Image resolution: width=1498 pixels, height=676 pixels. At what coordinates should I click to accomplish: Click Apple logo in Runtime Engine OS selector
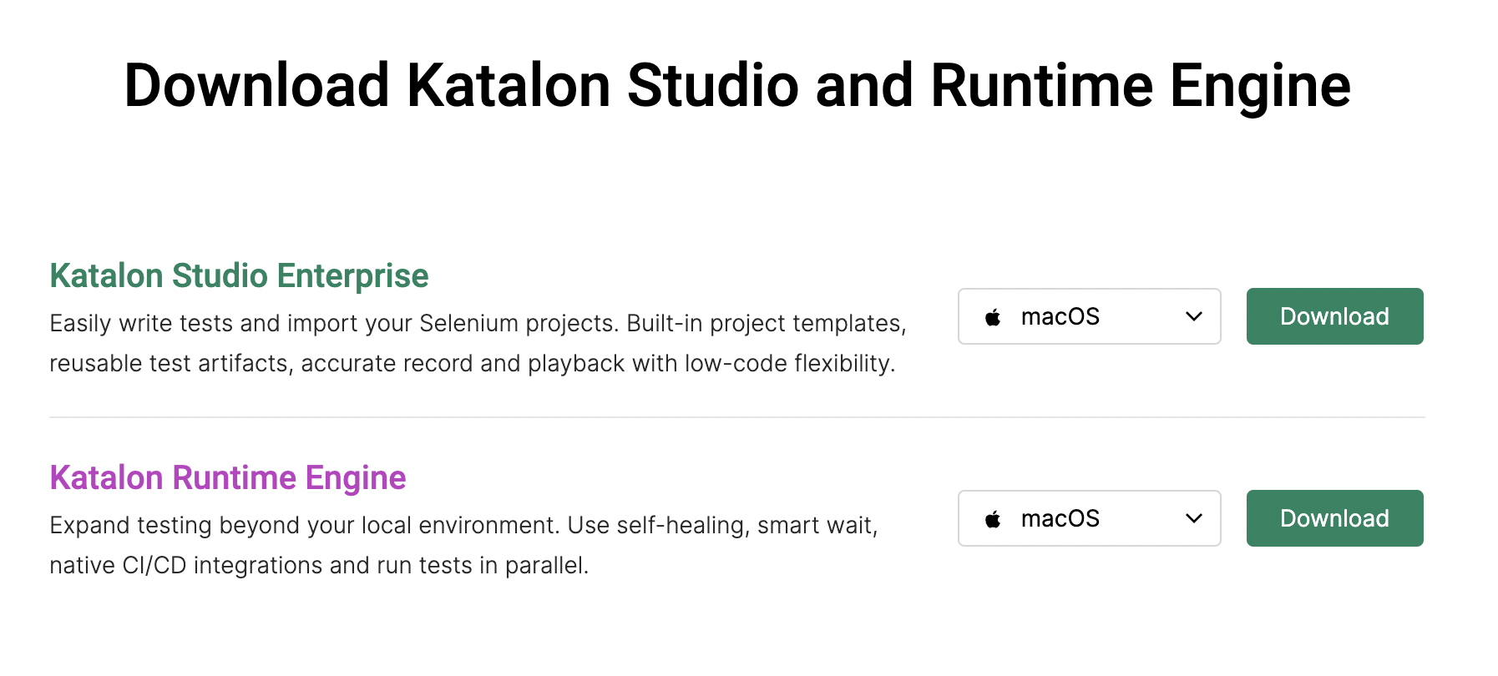[x=993, y=519]
